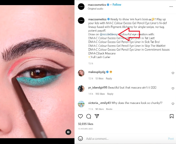The height and width of the screenshot is (144, 176).
Task: Reply to pr_islandgirl95's comment
Action: pyautogui.click(x=110, y=94)
